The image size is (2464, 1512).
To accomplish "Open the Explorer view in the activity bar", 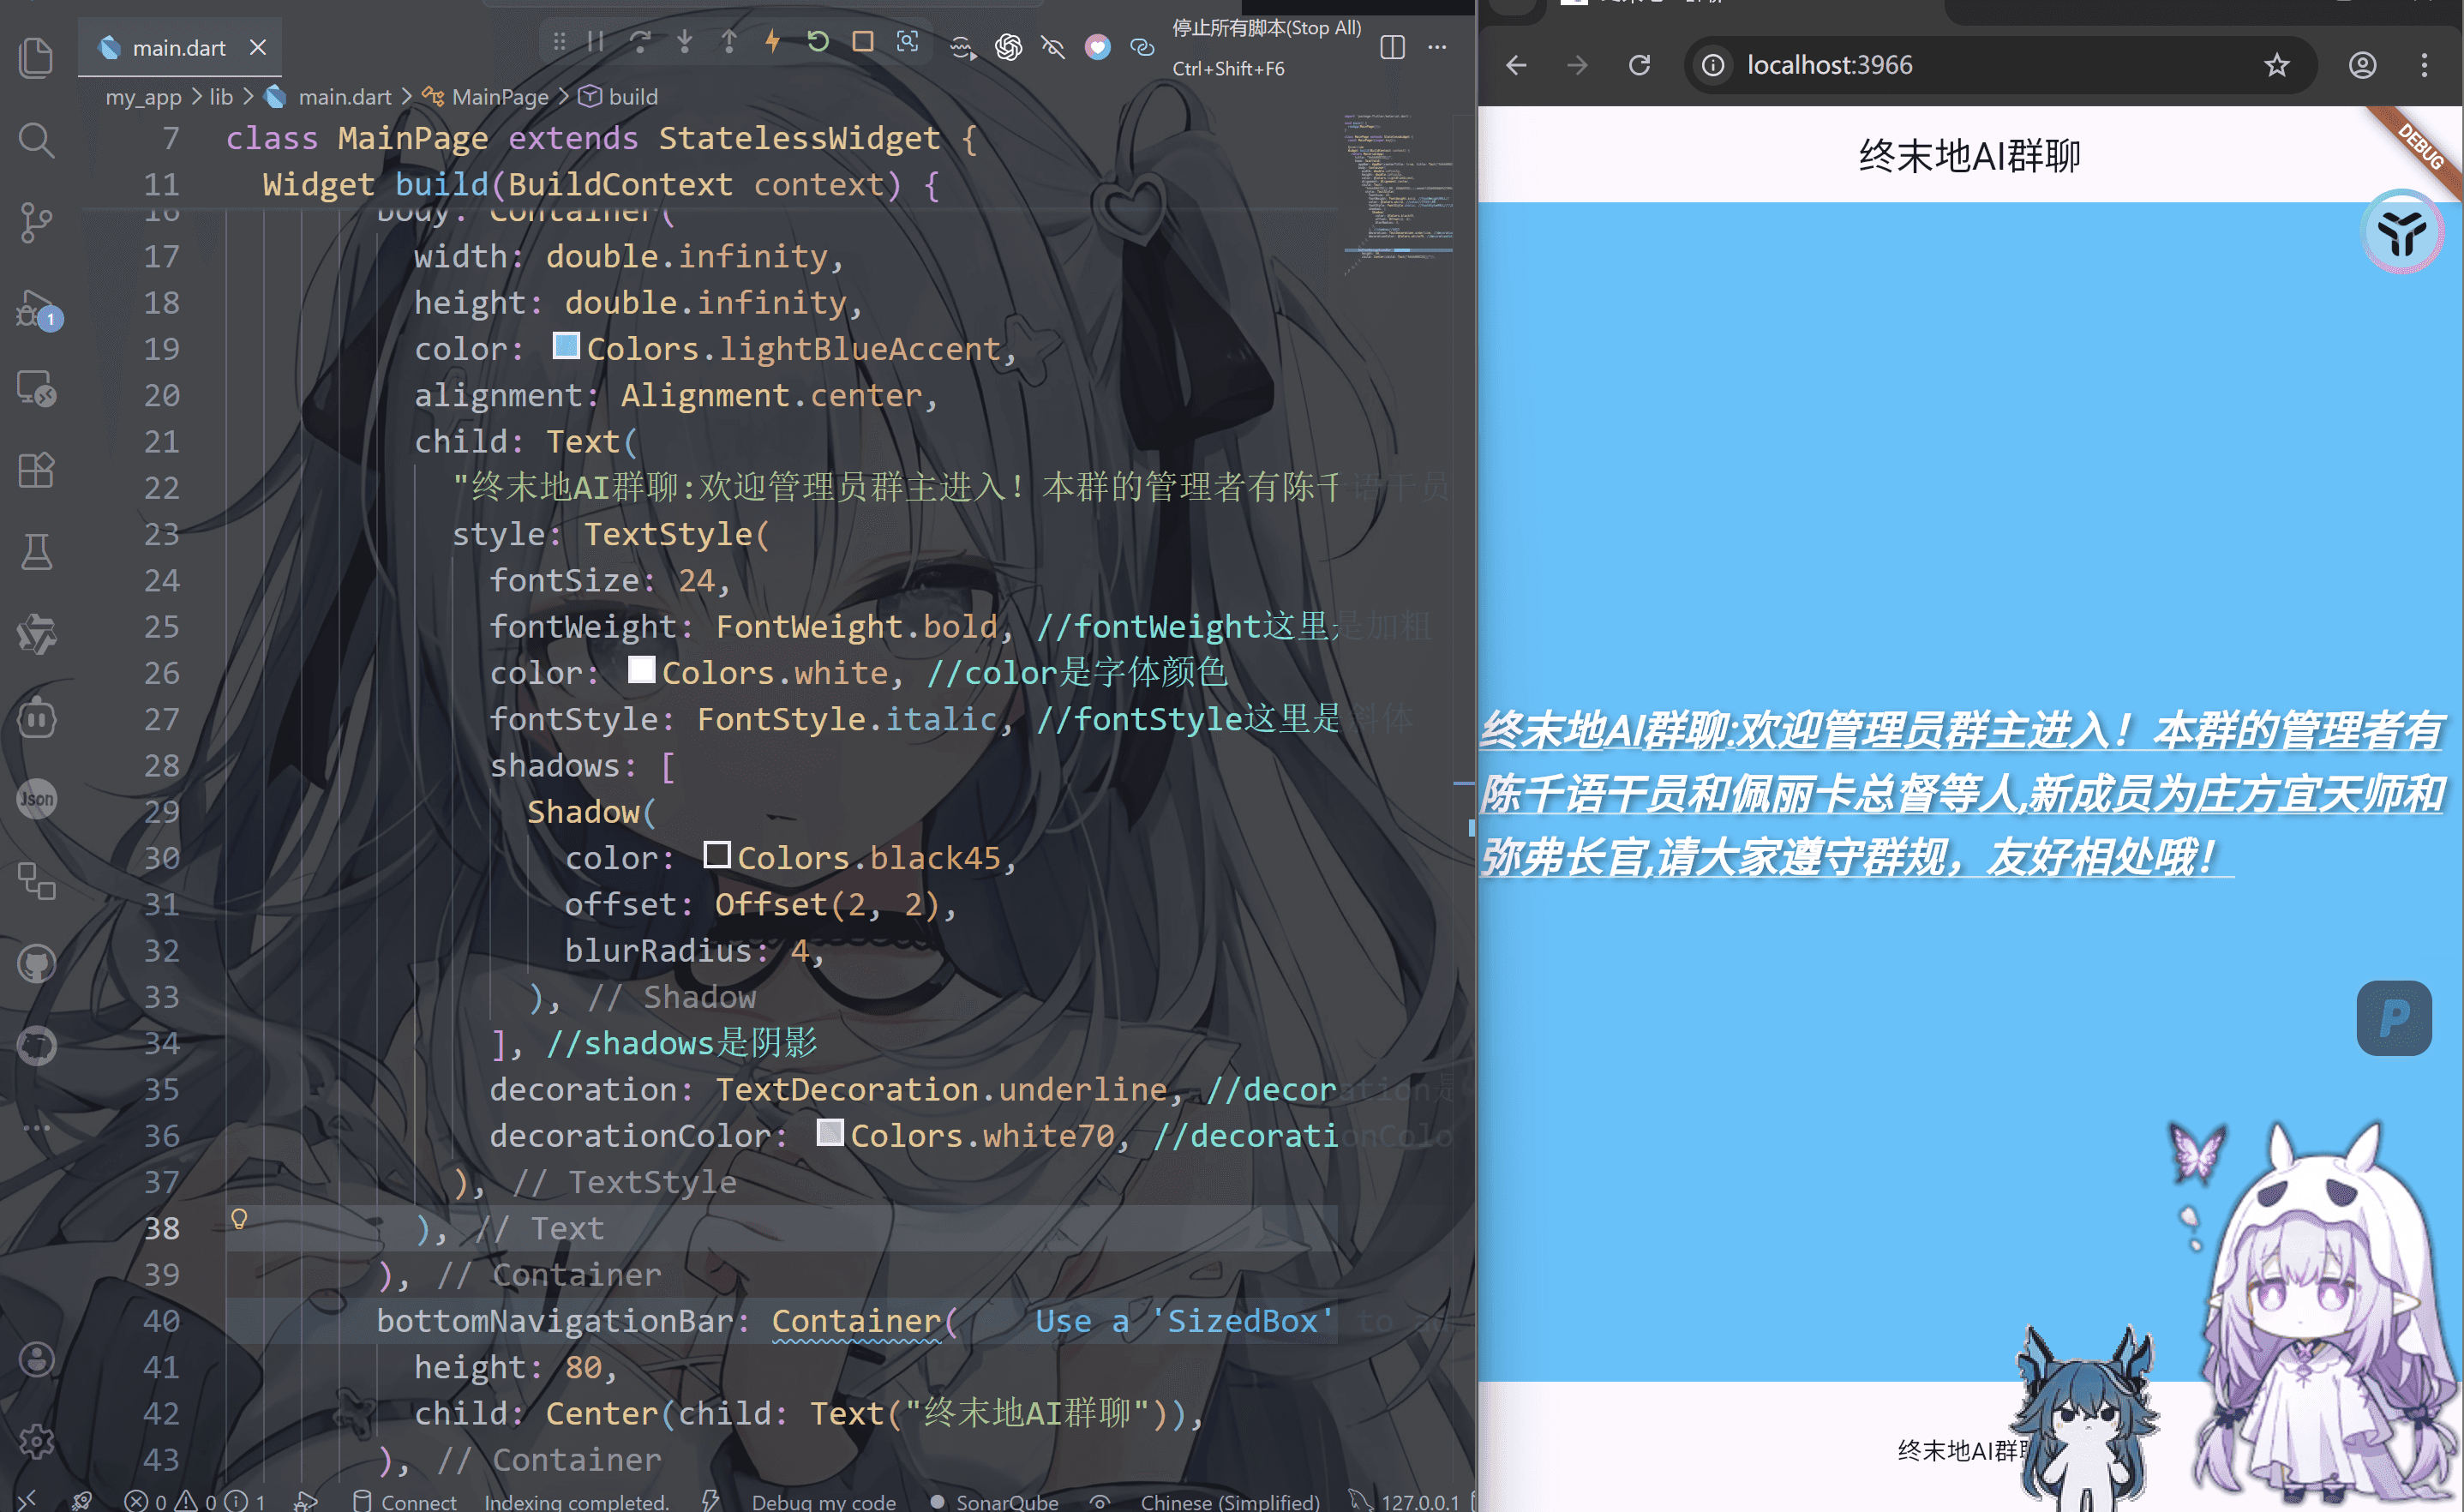I will click(x=36, y=57).
